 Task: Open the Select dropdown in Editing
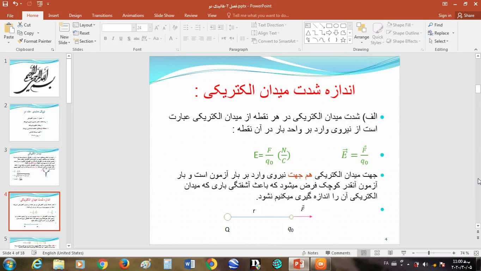(x=439, y=41)
